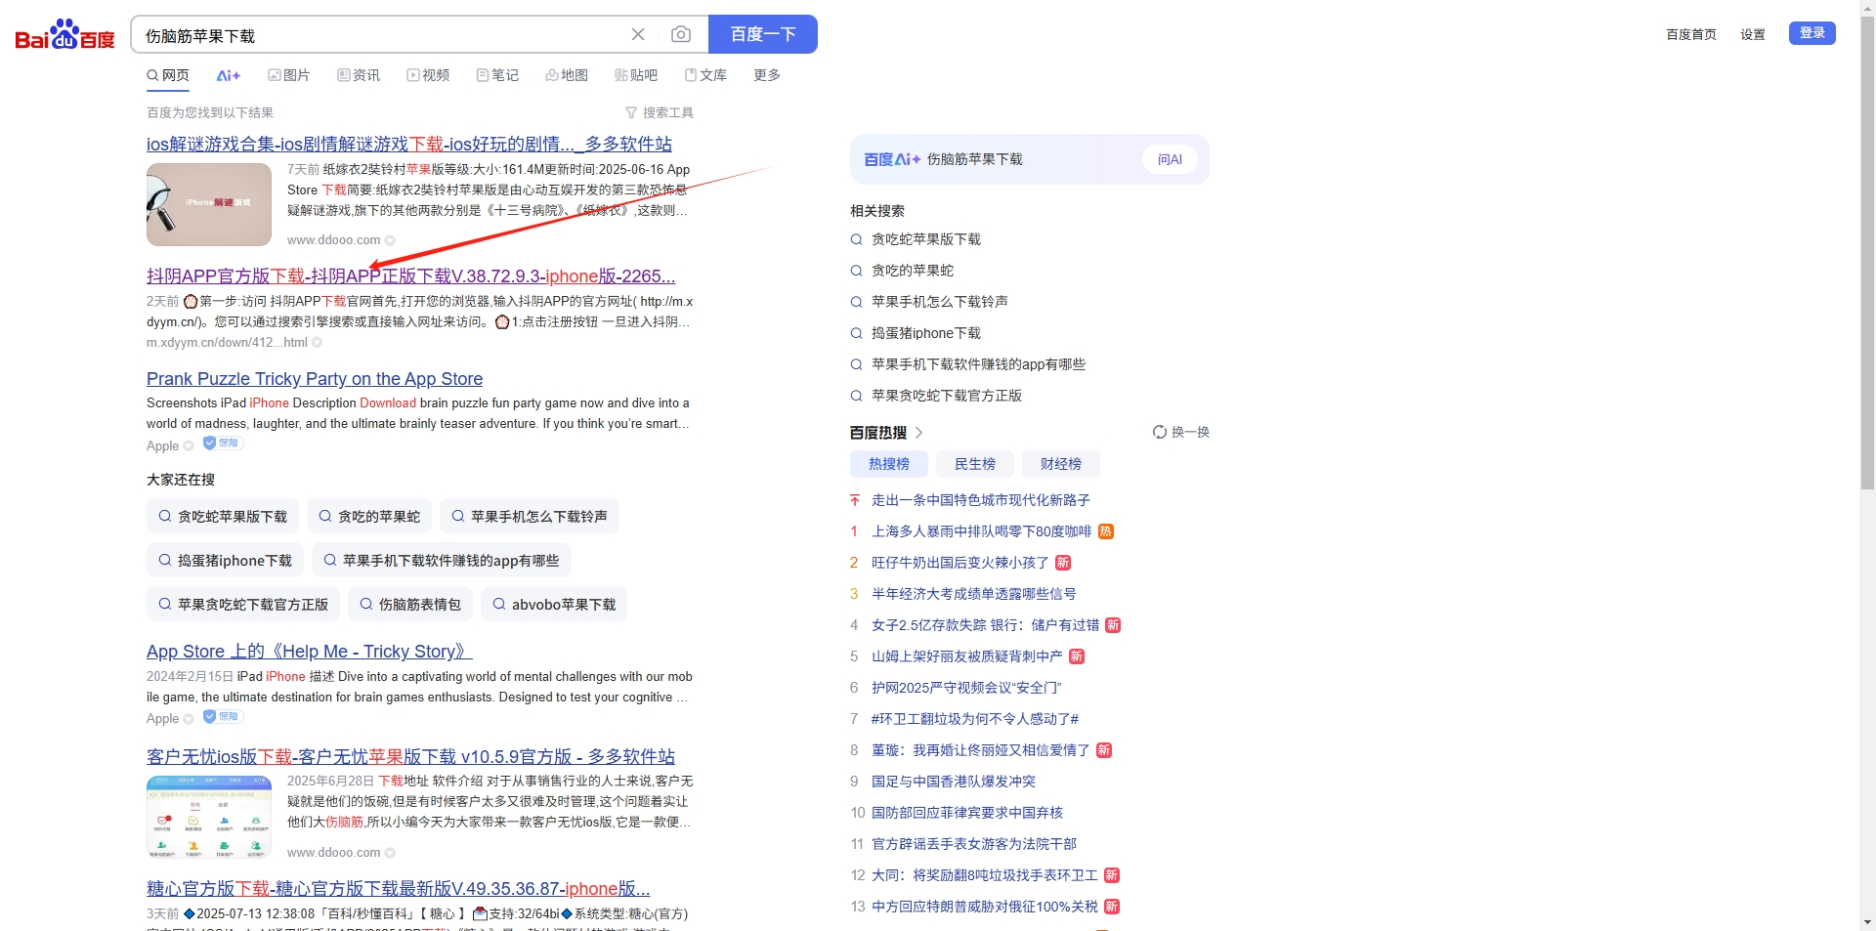Click into the search input field
This screenshot has height=931, width=1876.
click(x=381, y=35)
